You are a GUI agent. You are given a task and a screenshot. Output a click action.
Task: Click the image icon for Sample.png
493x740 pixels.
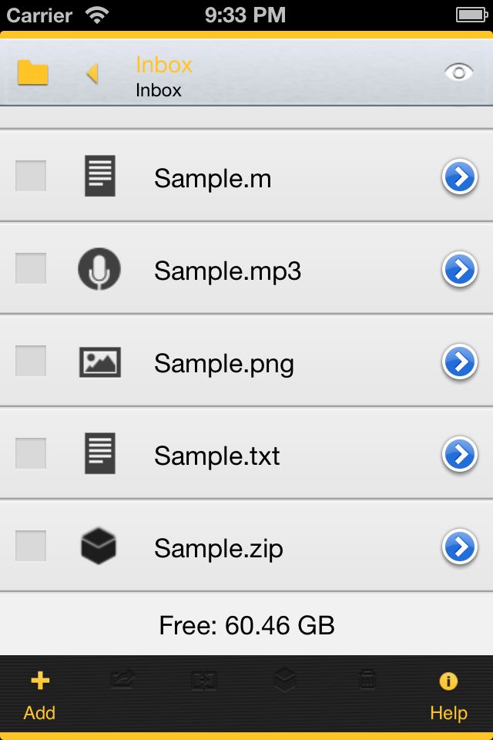99,362
